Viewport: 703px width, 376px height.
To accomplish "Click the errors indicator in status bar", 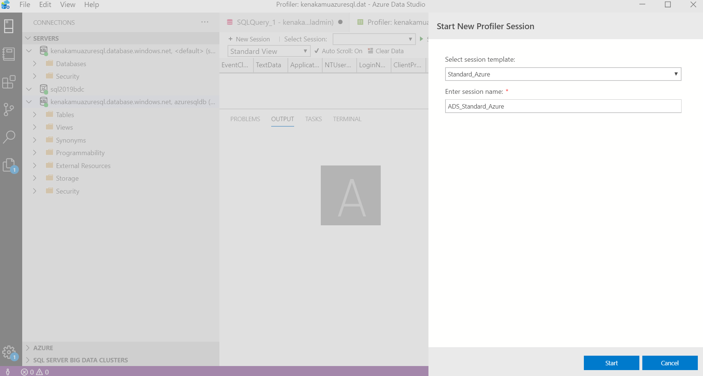I will pos(28,372).
